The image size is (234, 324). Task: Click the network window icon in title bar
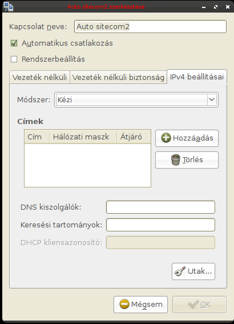coord(9,6)
